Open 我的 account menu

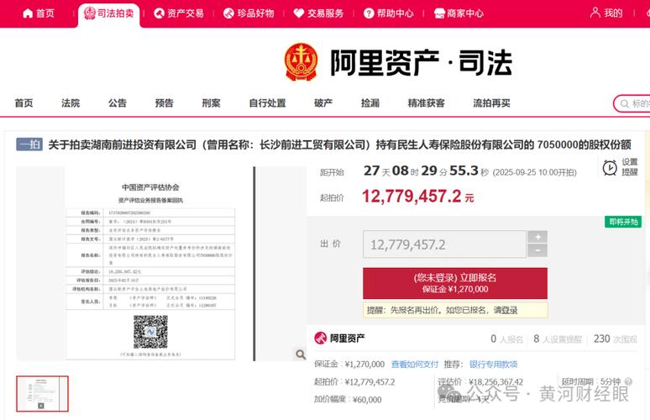click(606, 13)
